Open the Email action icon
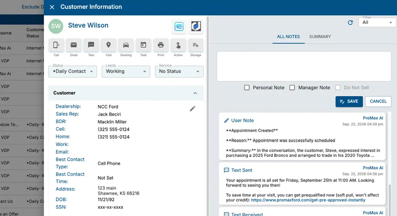Viewport: 397px width, 216px height. [74, 45]
